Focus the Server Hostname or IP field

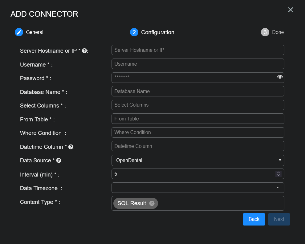point(197,50)
